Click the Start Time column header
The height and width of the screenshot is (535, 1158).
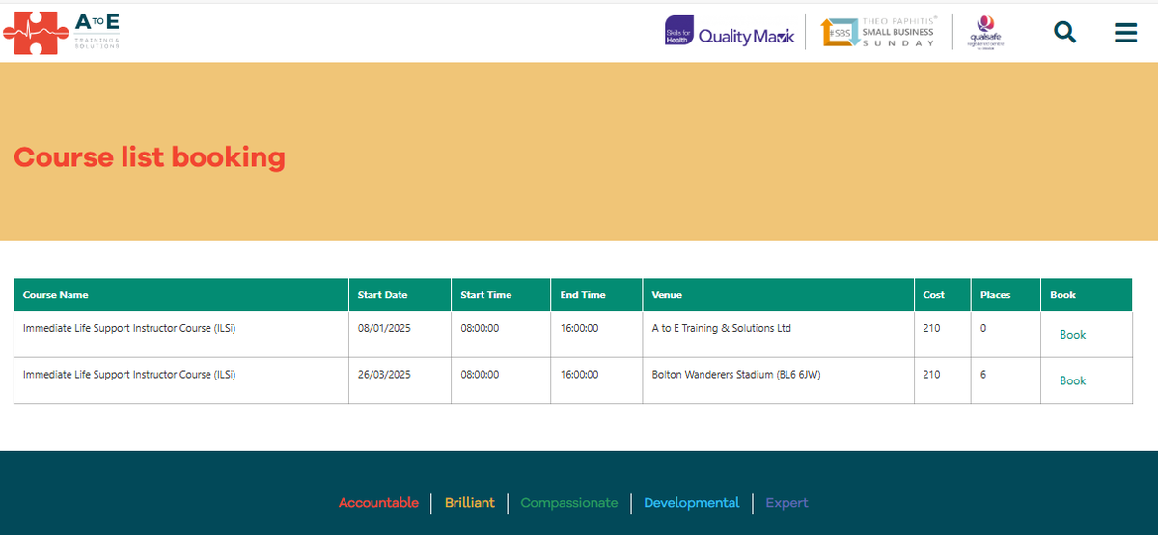501,295
